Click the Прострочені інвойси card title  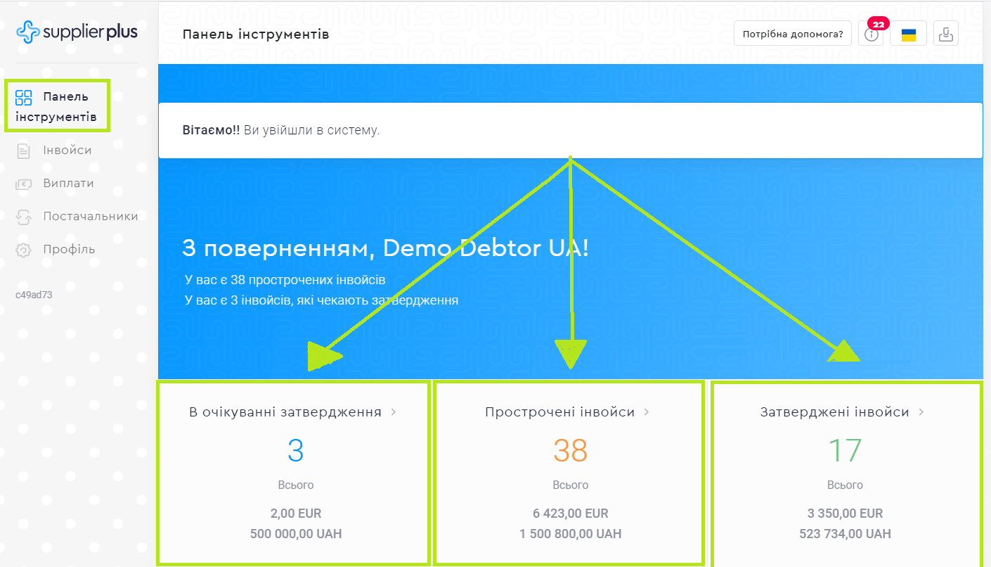(x=559, y=412)
